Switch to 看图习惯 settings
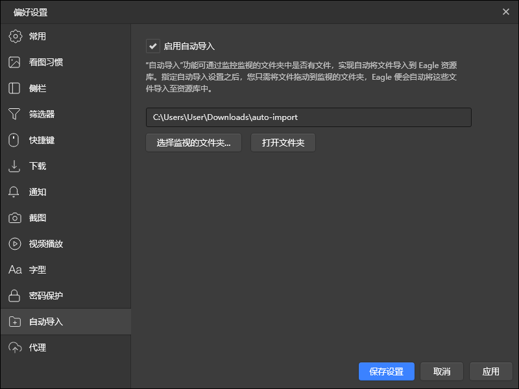Image resolution: width=519 pixels, height=389 pixels. coord(46,62)
